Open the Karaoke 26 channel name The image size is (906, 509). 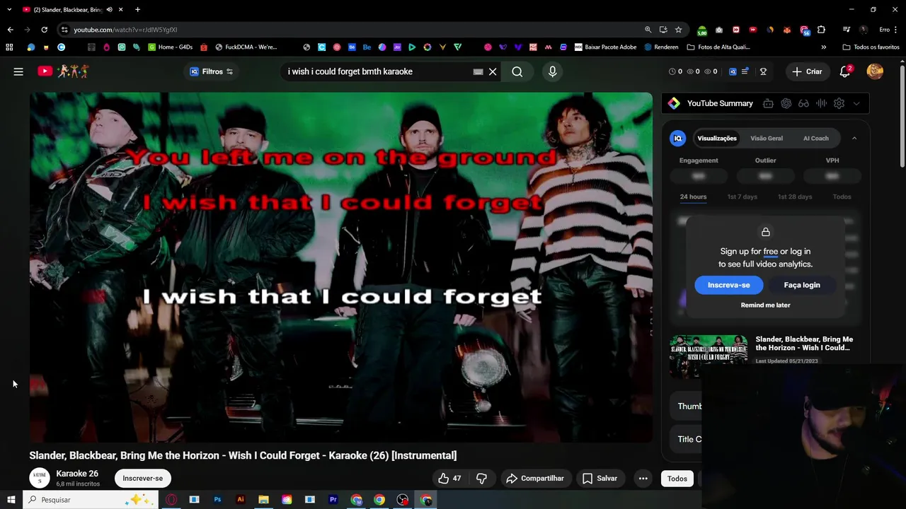tap(77, 474)
